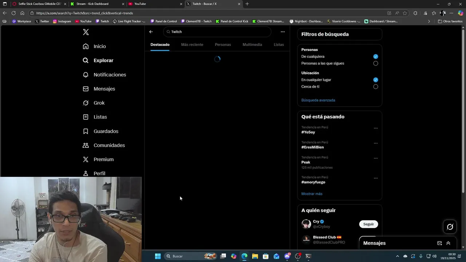
Task: Click the X logo in sidebar
Action: 86,32
